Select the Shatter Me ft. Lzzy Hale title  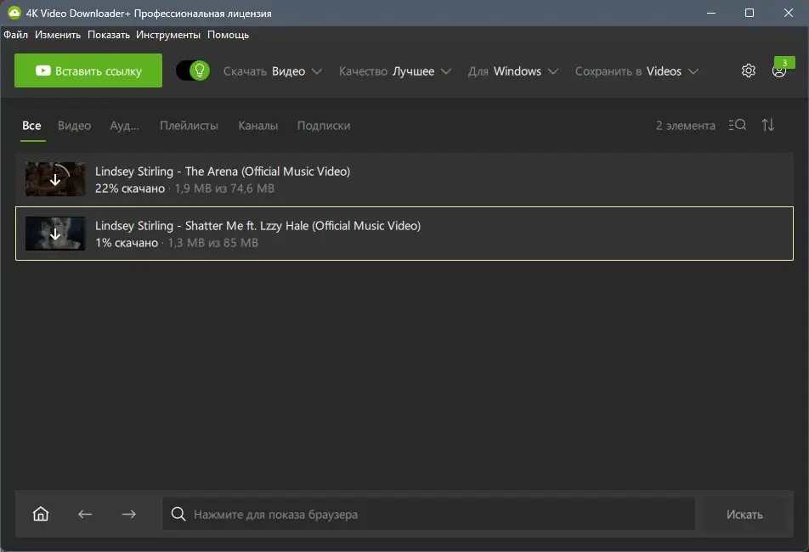coord(257,225)
